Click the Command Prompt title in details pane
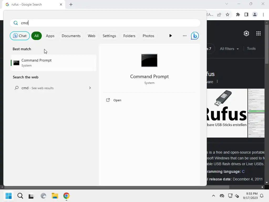 click(149, 77)
